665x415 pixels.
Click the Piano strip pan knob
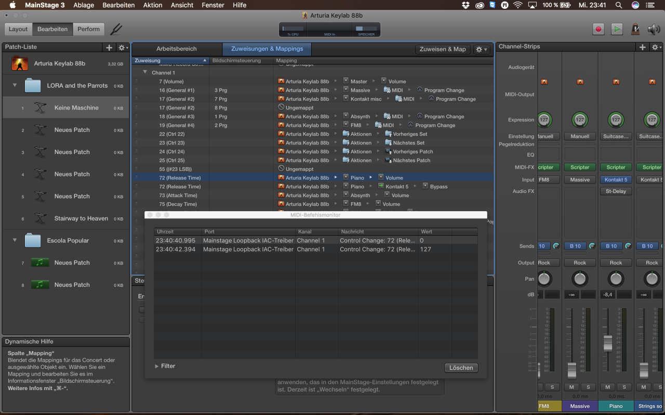point(616,279)
